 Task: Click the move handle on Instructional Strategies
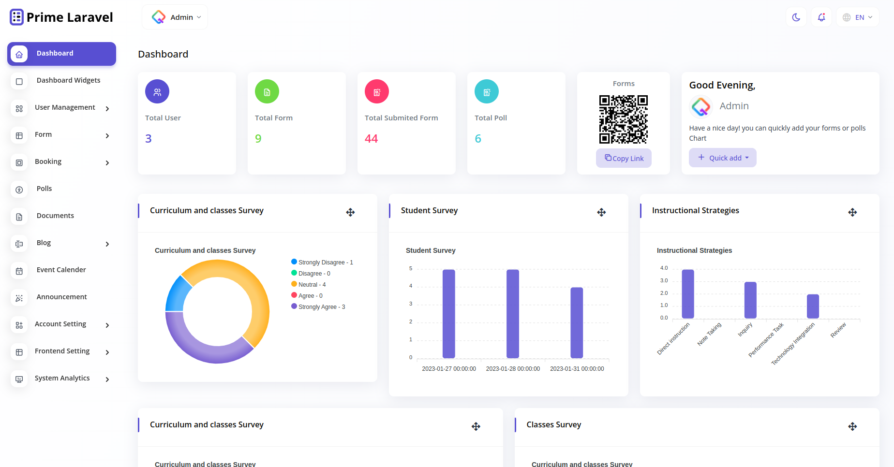852,212
